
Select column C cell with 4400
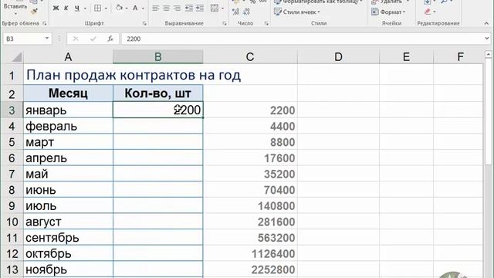(250, 126)
